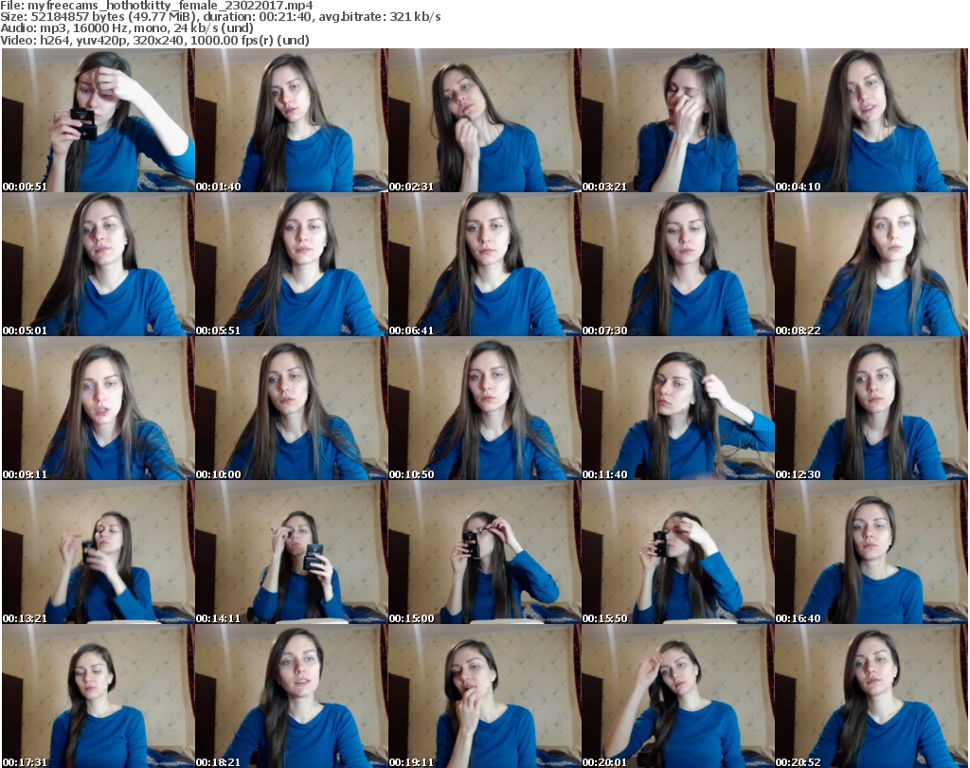Click the 00:07:30 thumbnail
The image size is (970, 768).
pos(677,264)
